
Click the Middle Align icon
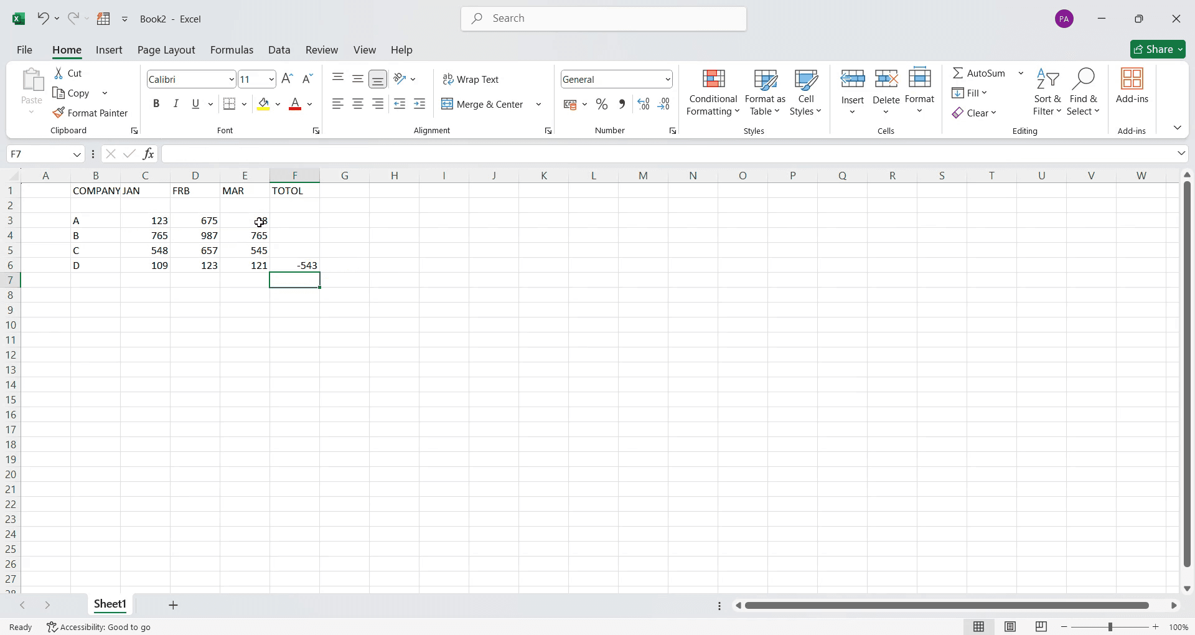(x=358, y=78)
